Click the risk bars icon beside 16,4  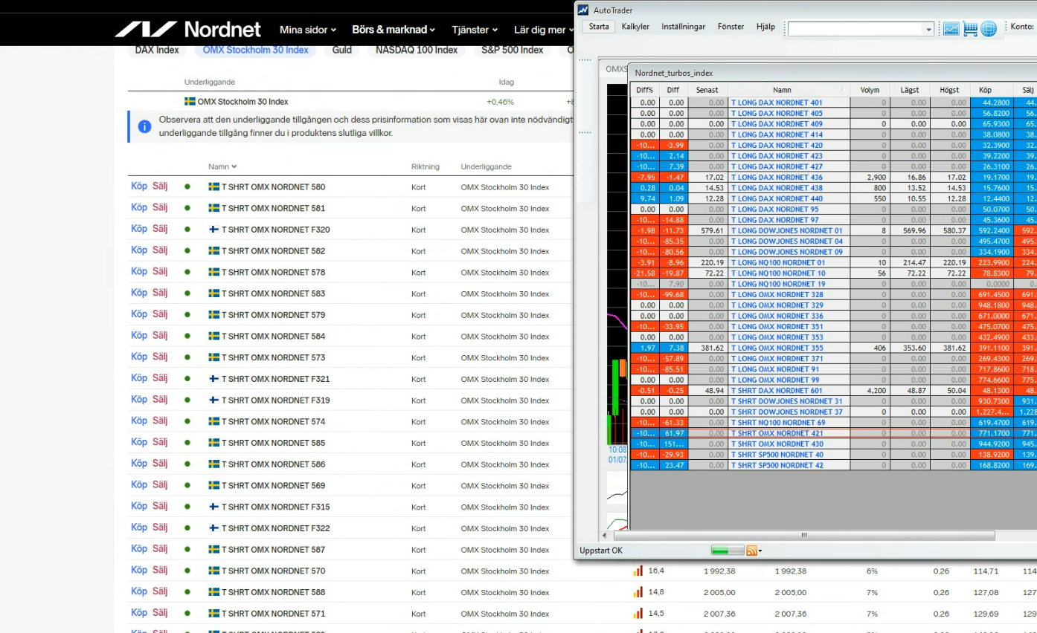click(x=638, y=571)
